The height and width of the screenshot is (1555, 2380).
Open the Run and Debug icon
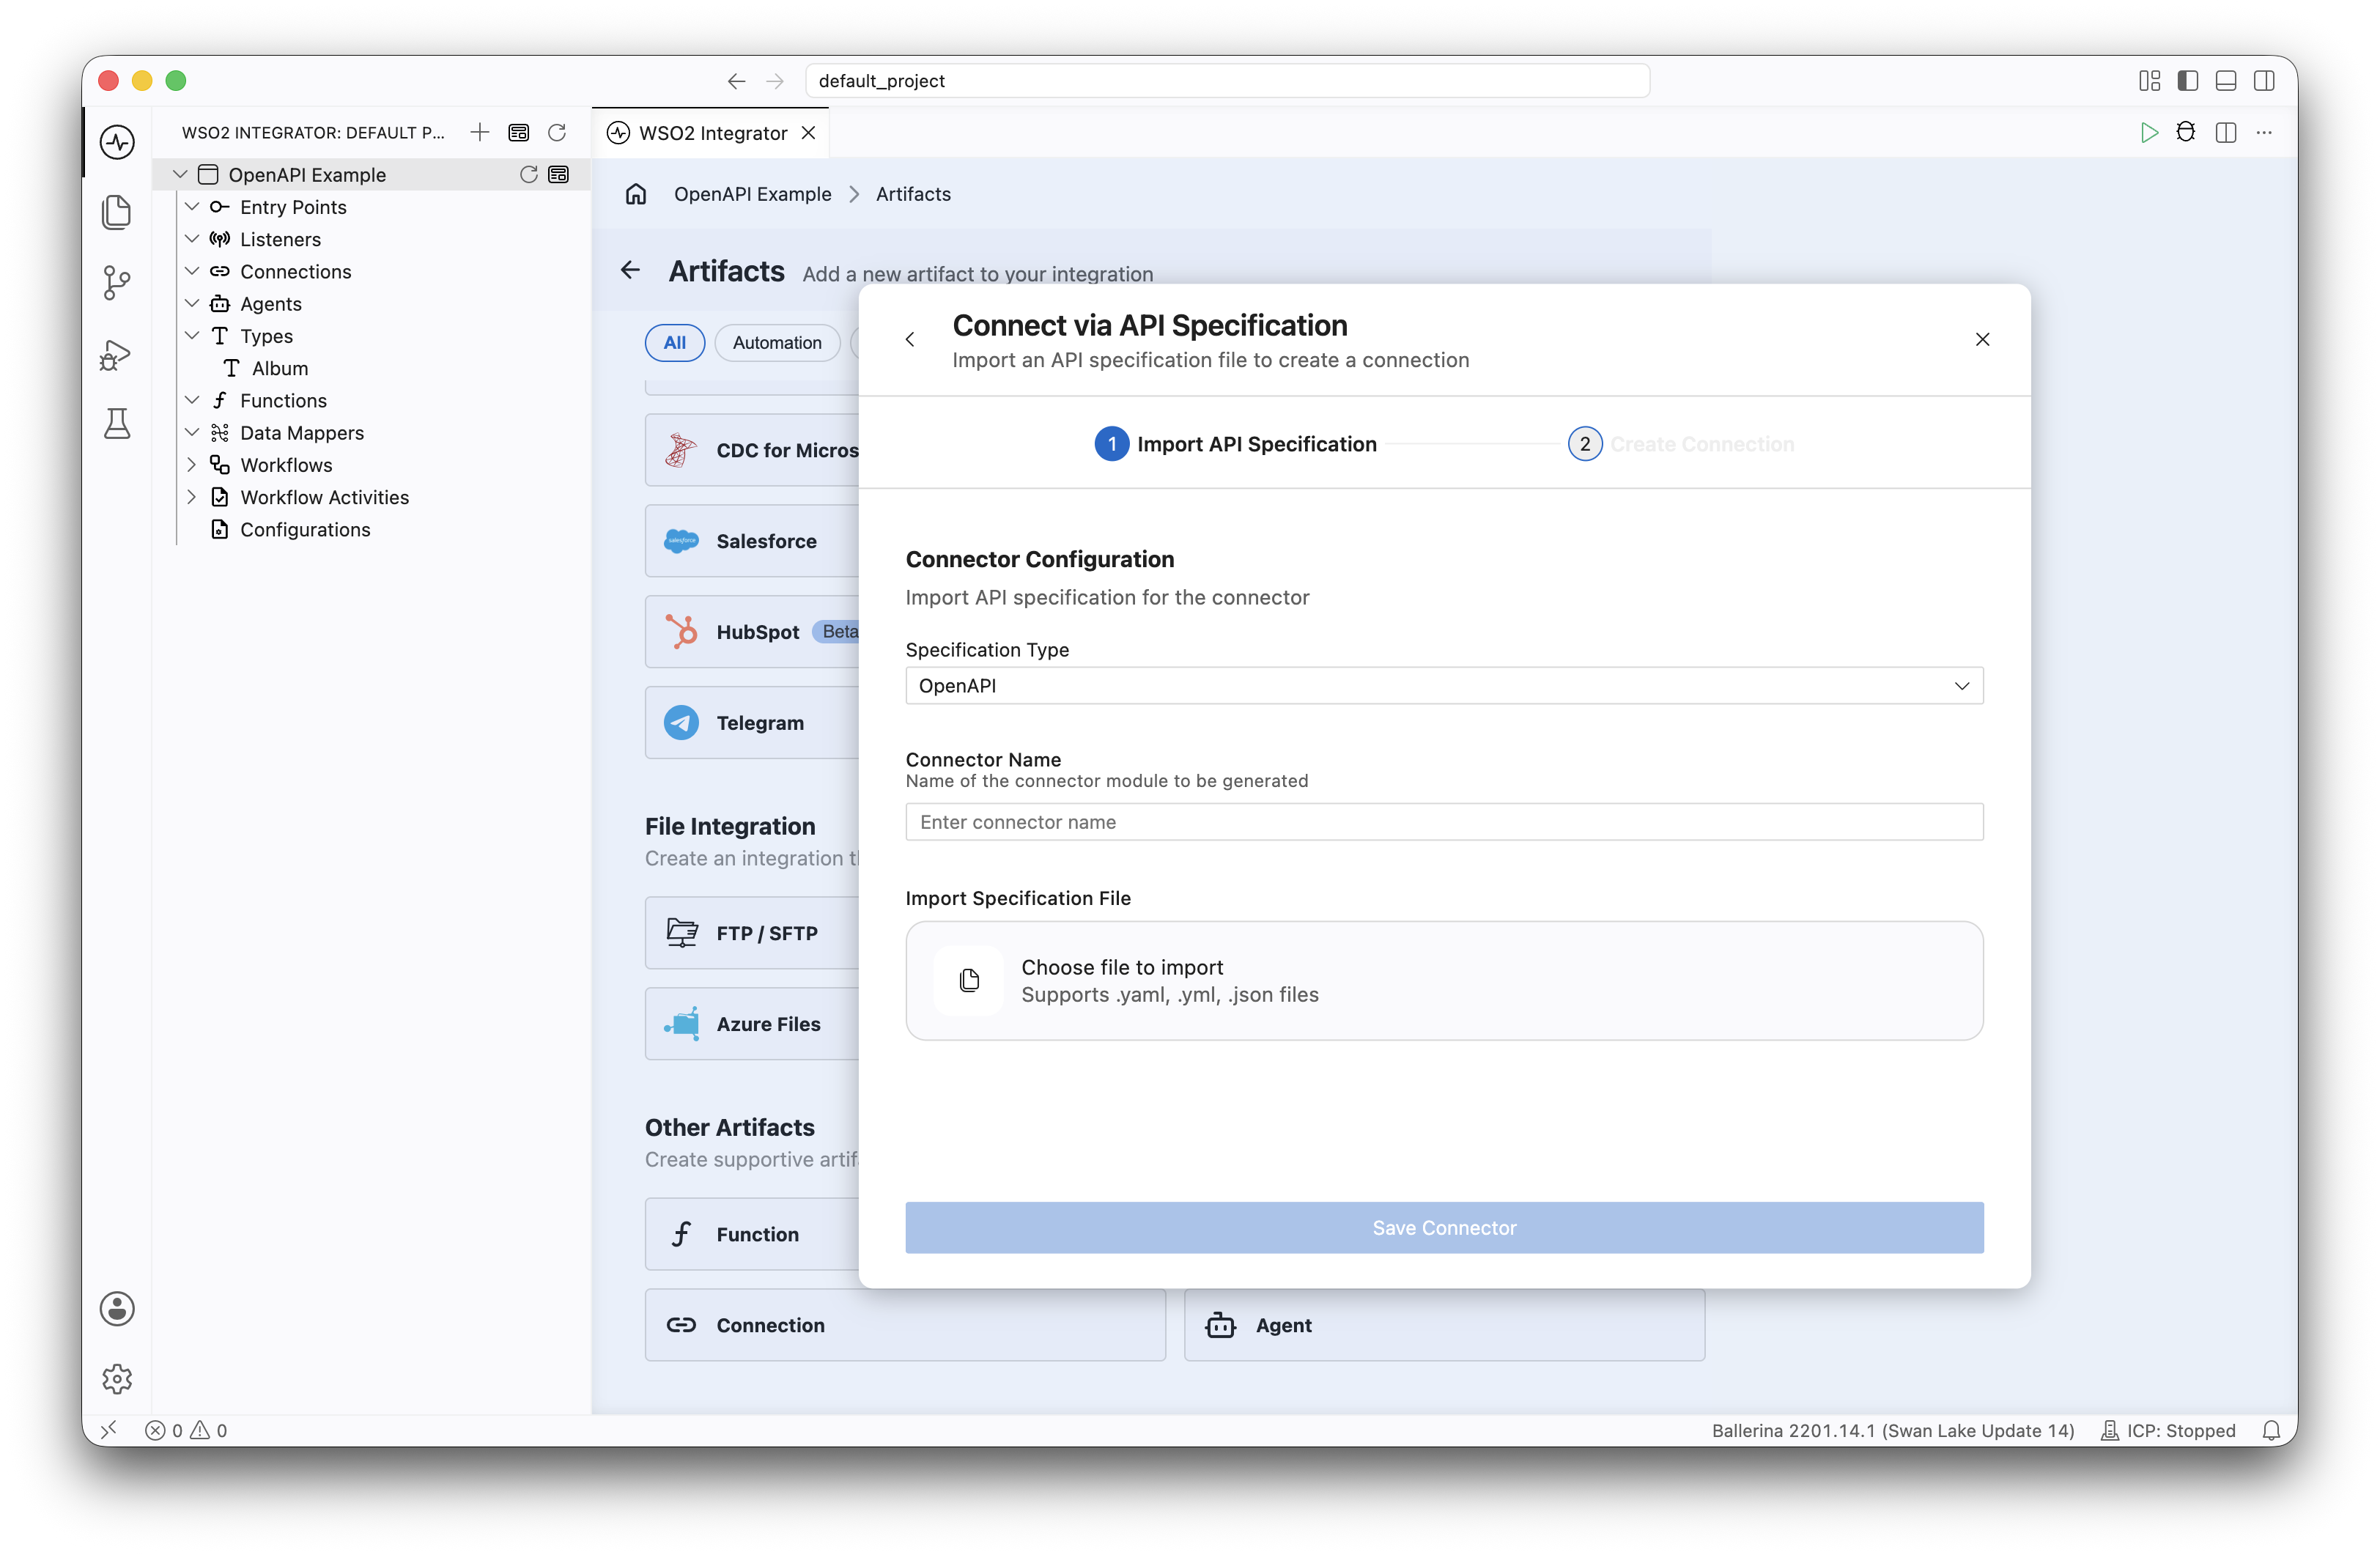[x=117, y=354]
